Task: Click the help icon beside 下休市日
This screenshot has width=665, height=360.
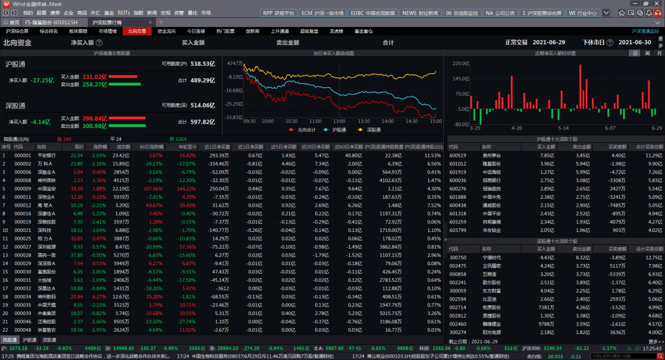Action: 610,42
